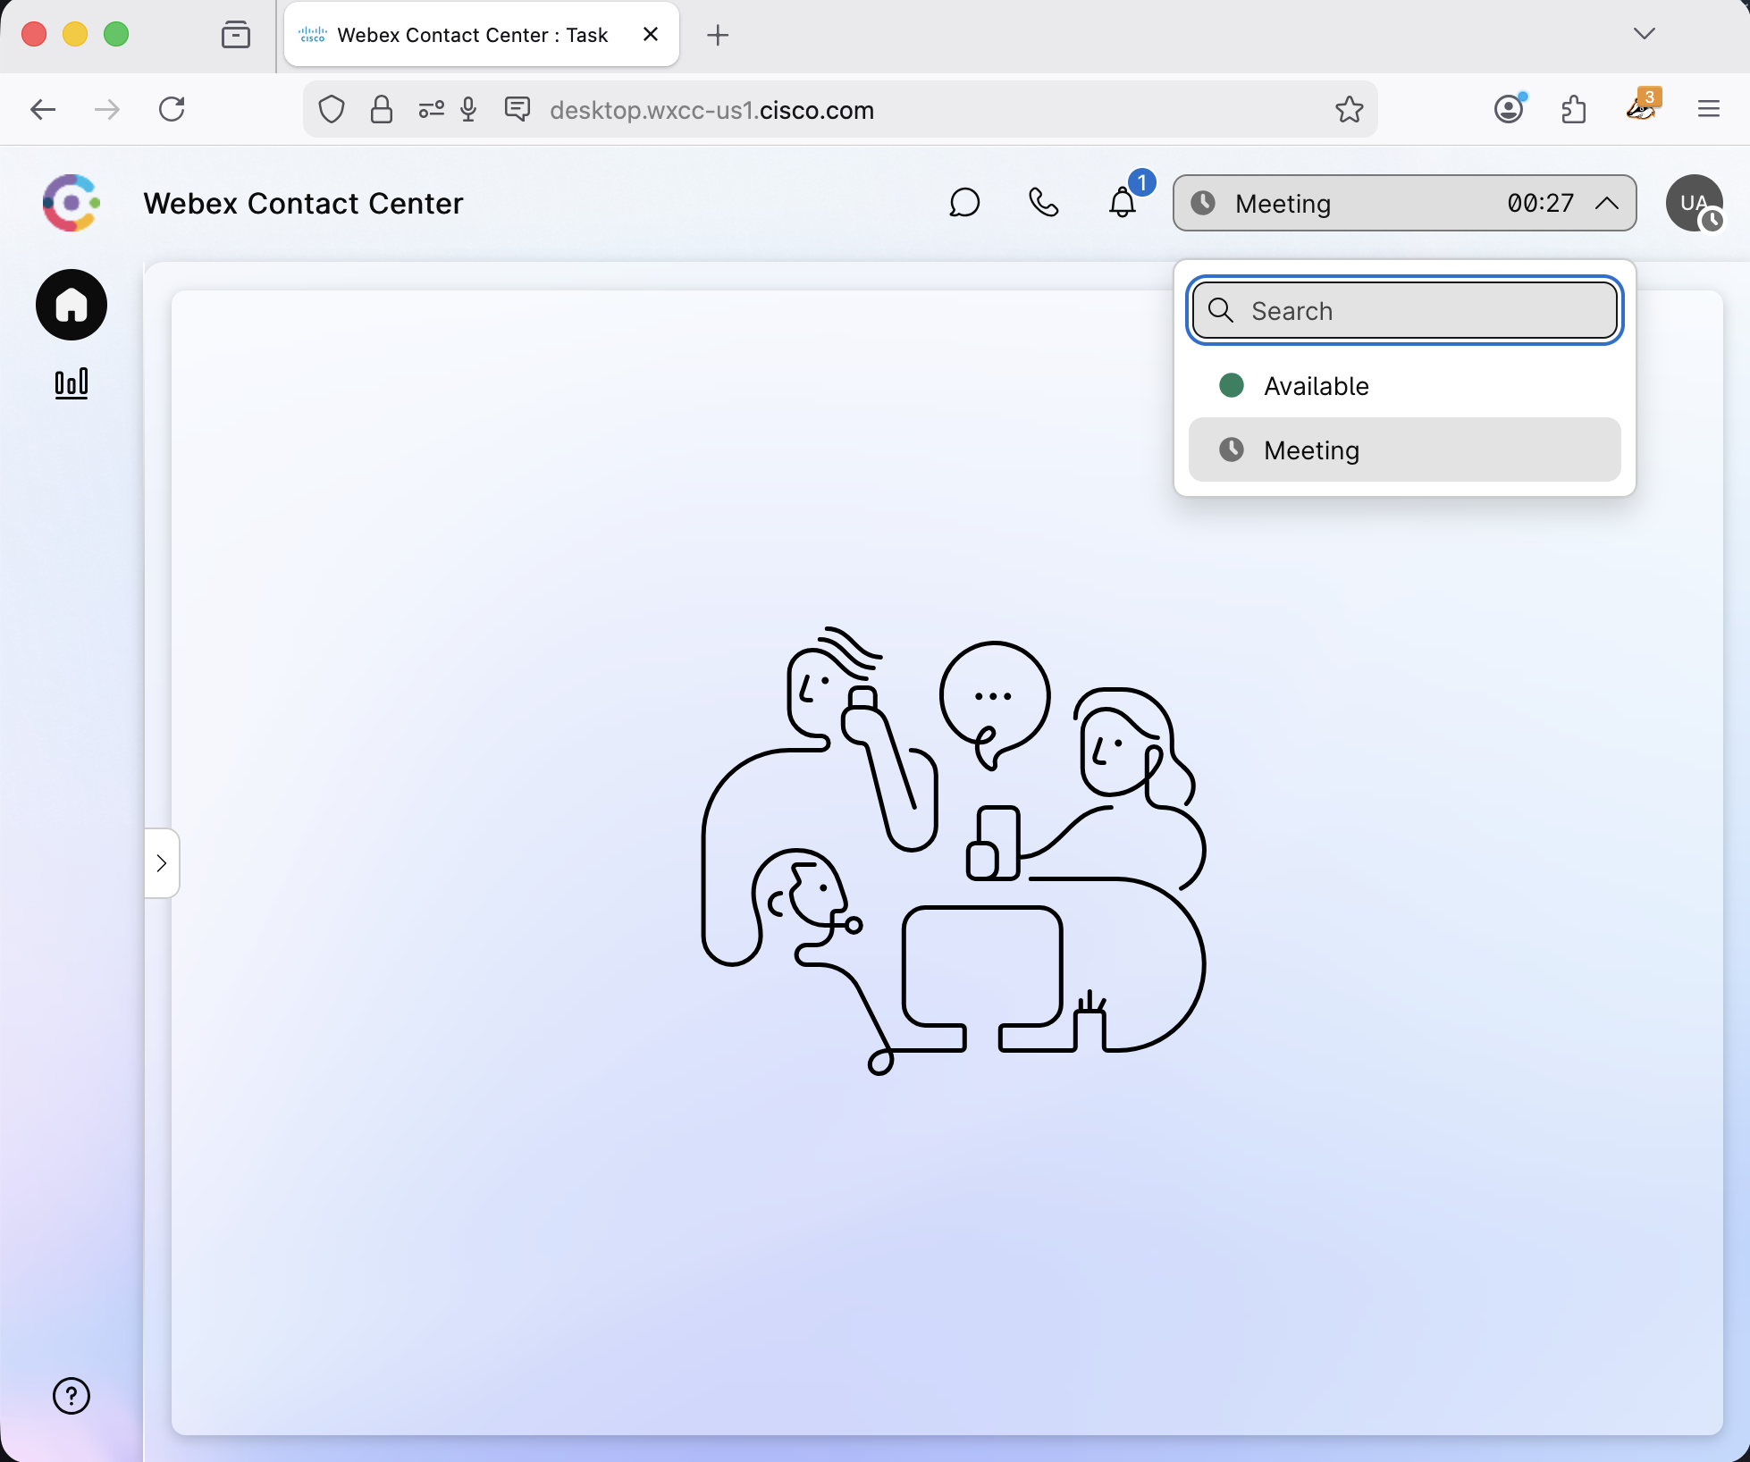Screen dimensions: 1750x1462
Task: Click the Webex Contact Center logo
Action: pos(71,203)
